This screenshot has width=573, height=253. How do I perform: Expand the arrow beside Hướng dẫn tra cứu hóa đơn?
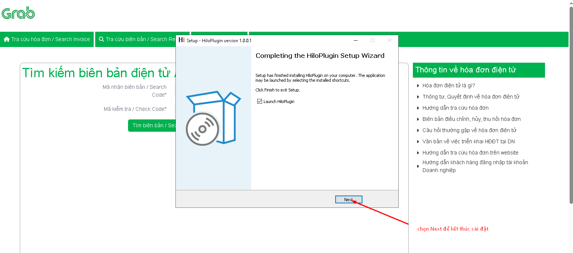pos(418,108)
